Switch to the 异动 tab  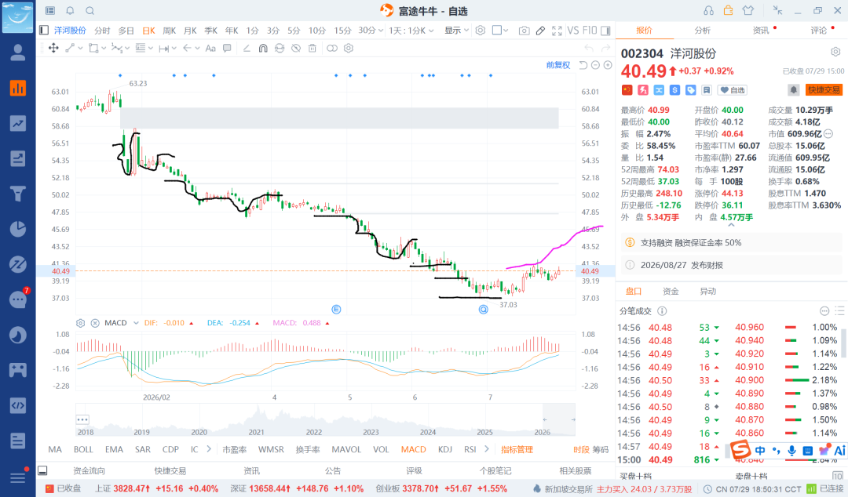pos(708,291)
